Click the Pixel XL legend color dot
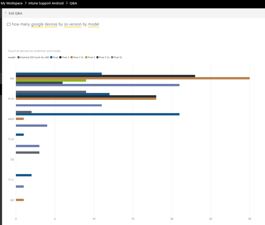Image resolution: width=265 pixels, height=225 pixels. point(112,57)
